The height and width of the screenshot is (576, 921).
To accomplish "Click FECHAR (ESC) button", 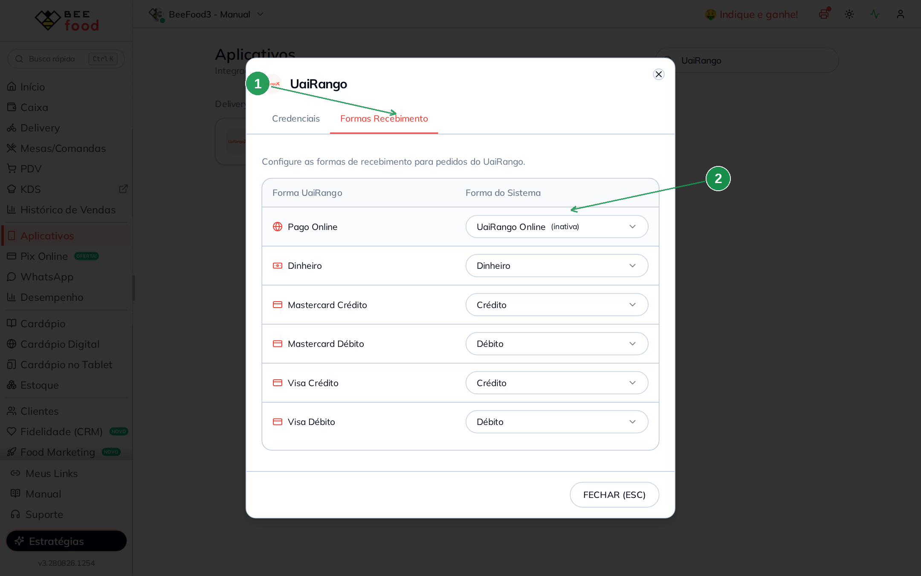I will (x=614, y=495).
